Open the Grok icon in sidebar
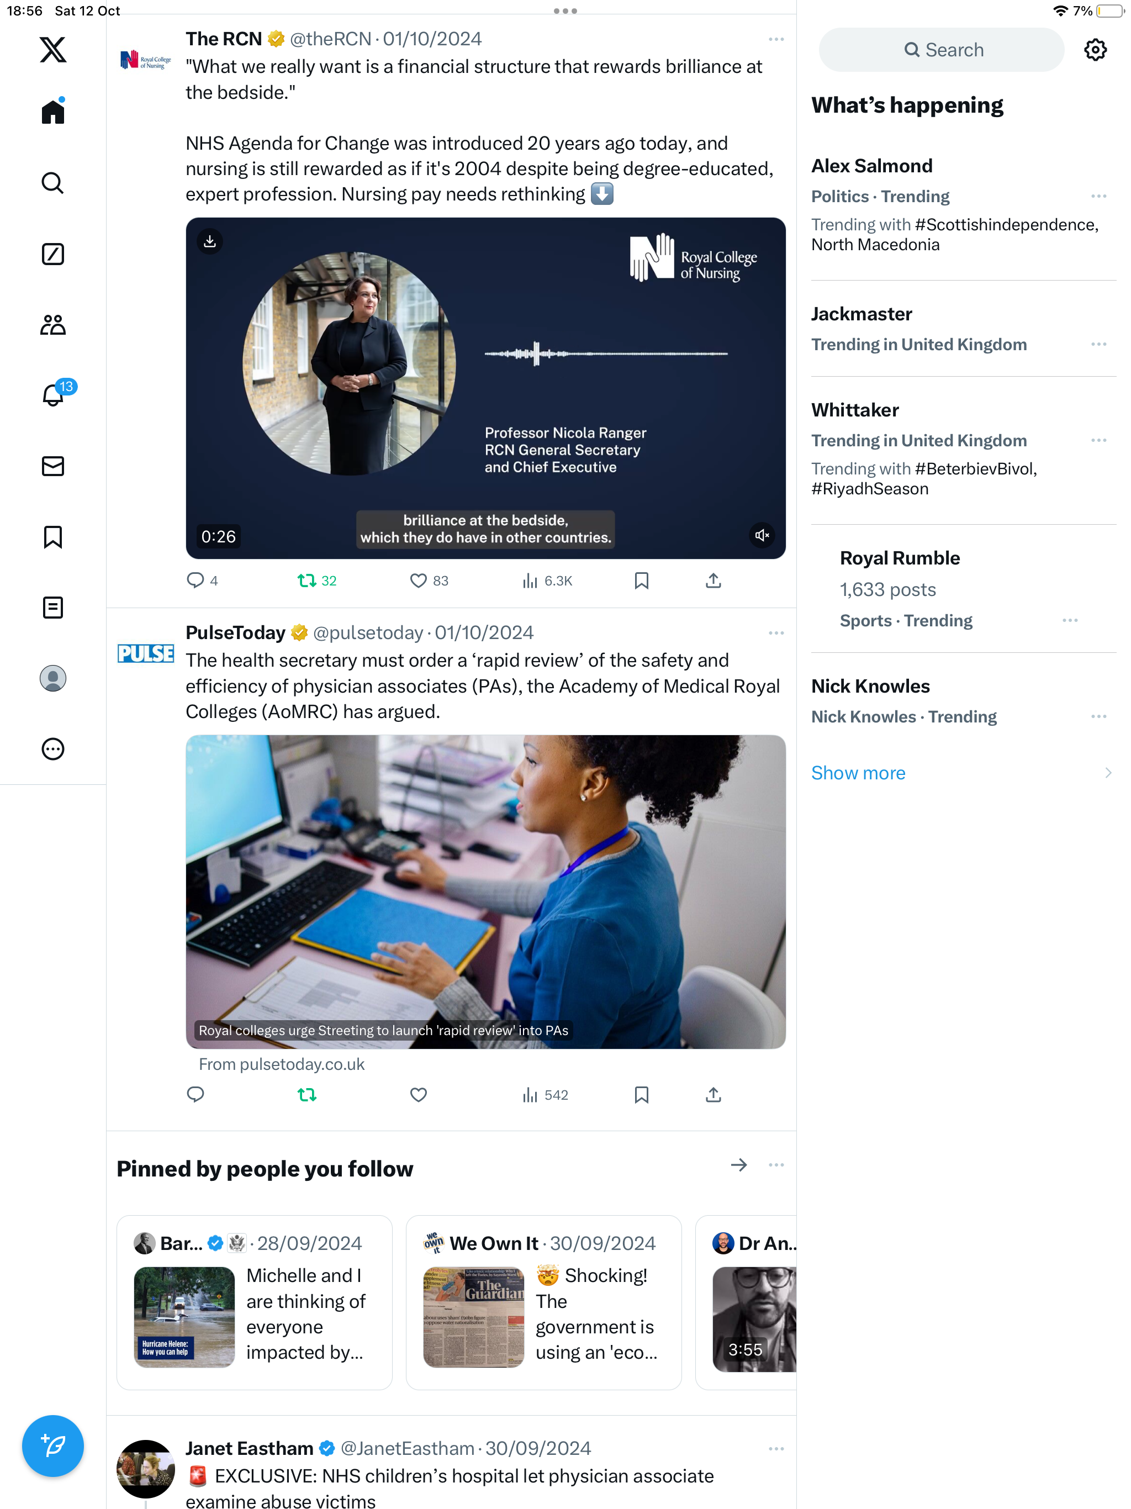1131x1509 pixels. [52, 254]
